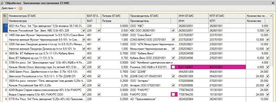Image resolution: width=276 pixels, height=102 pixels.
Task: Select cell 3848 Шамп.Росс. Дербентское
Action: tap(47, 72)
